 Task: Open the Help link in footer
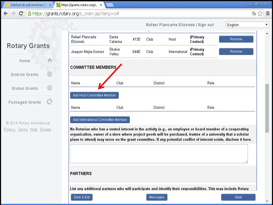point(34,130)
